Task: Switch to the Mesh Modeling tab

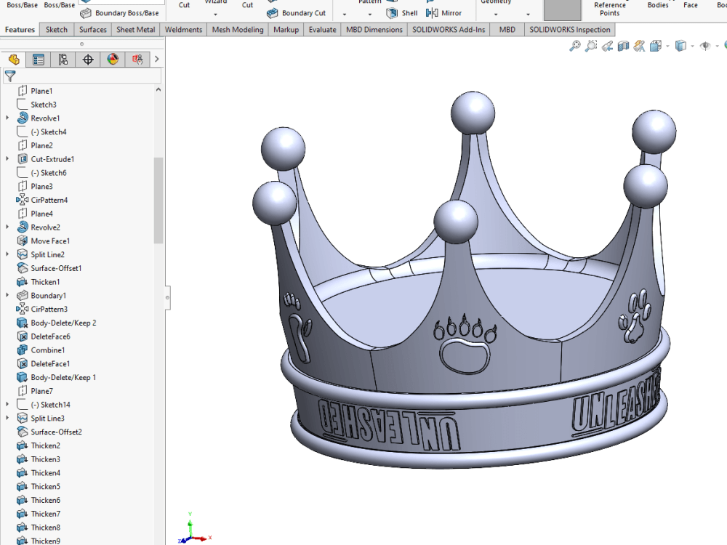Action: click(x=238, y=30)
